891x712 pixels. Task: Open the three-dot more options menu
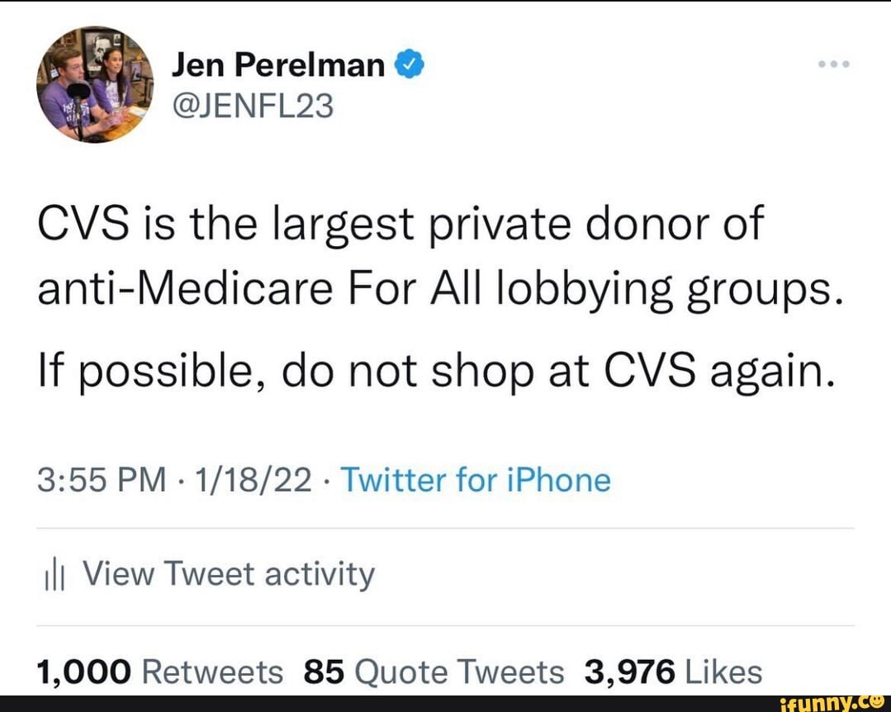tap(833, 62)
